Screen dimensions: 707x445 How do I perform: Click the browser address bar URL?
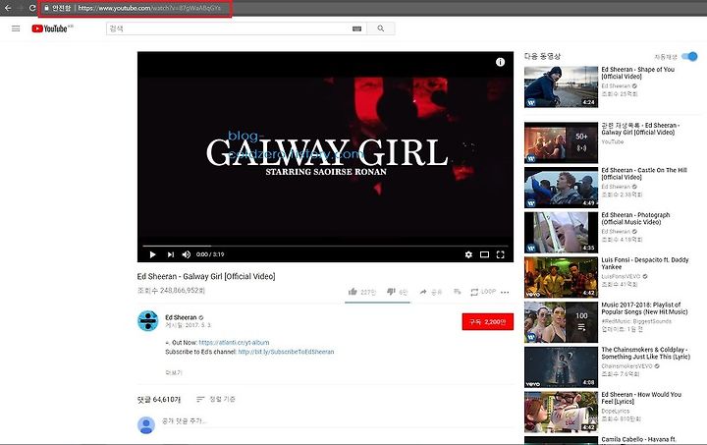(149, 8)
